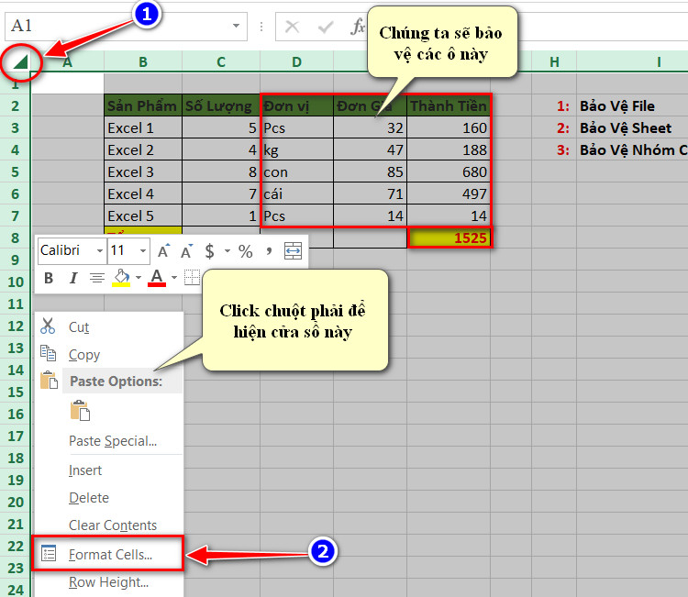Click the Insert Function fx icon

(358, 27)
